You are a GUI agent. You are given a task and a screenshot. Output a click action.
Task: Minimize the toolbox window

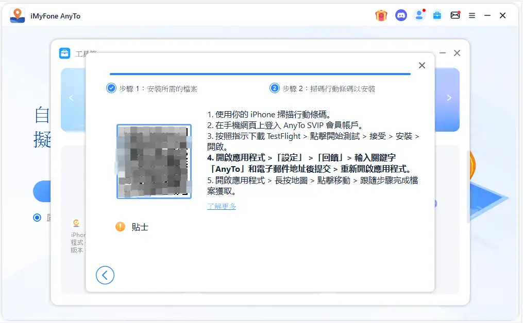(443, 53)
